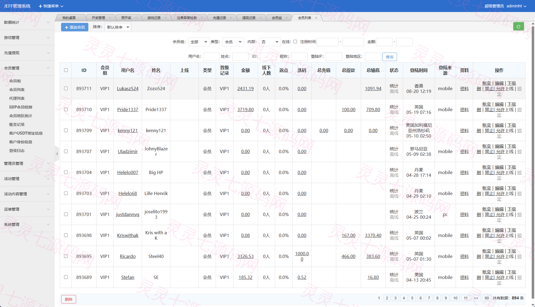Click the 登陆地区 filter input field
This screenshot has height=307, width=535.
point(373,57)
